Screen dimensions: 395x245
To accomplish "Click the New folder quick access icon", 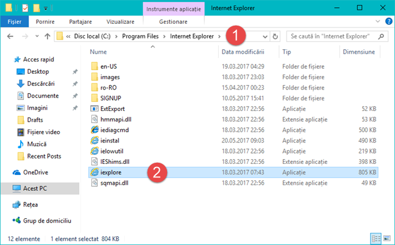I will tap(37, 8).
